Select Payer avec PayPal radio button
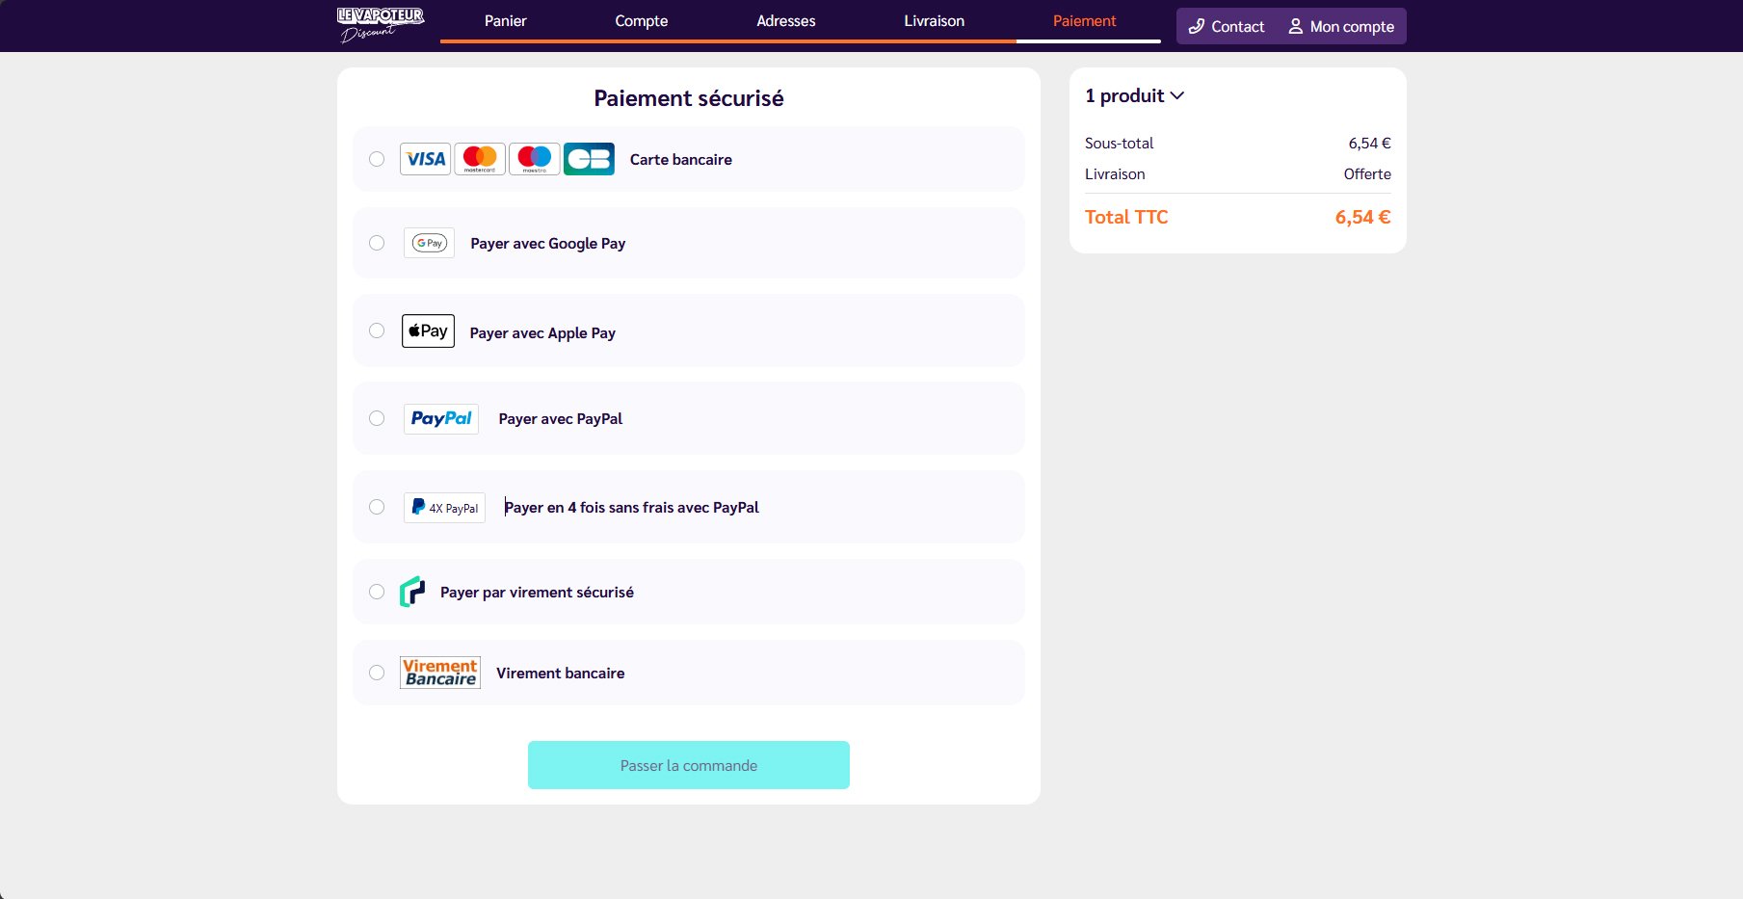 click(377, 418)
